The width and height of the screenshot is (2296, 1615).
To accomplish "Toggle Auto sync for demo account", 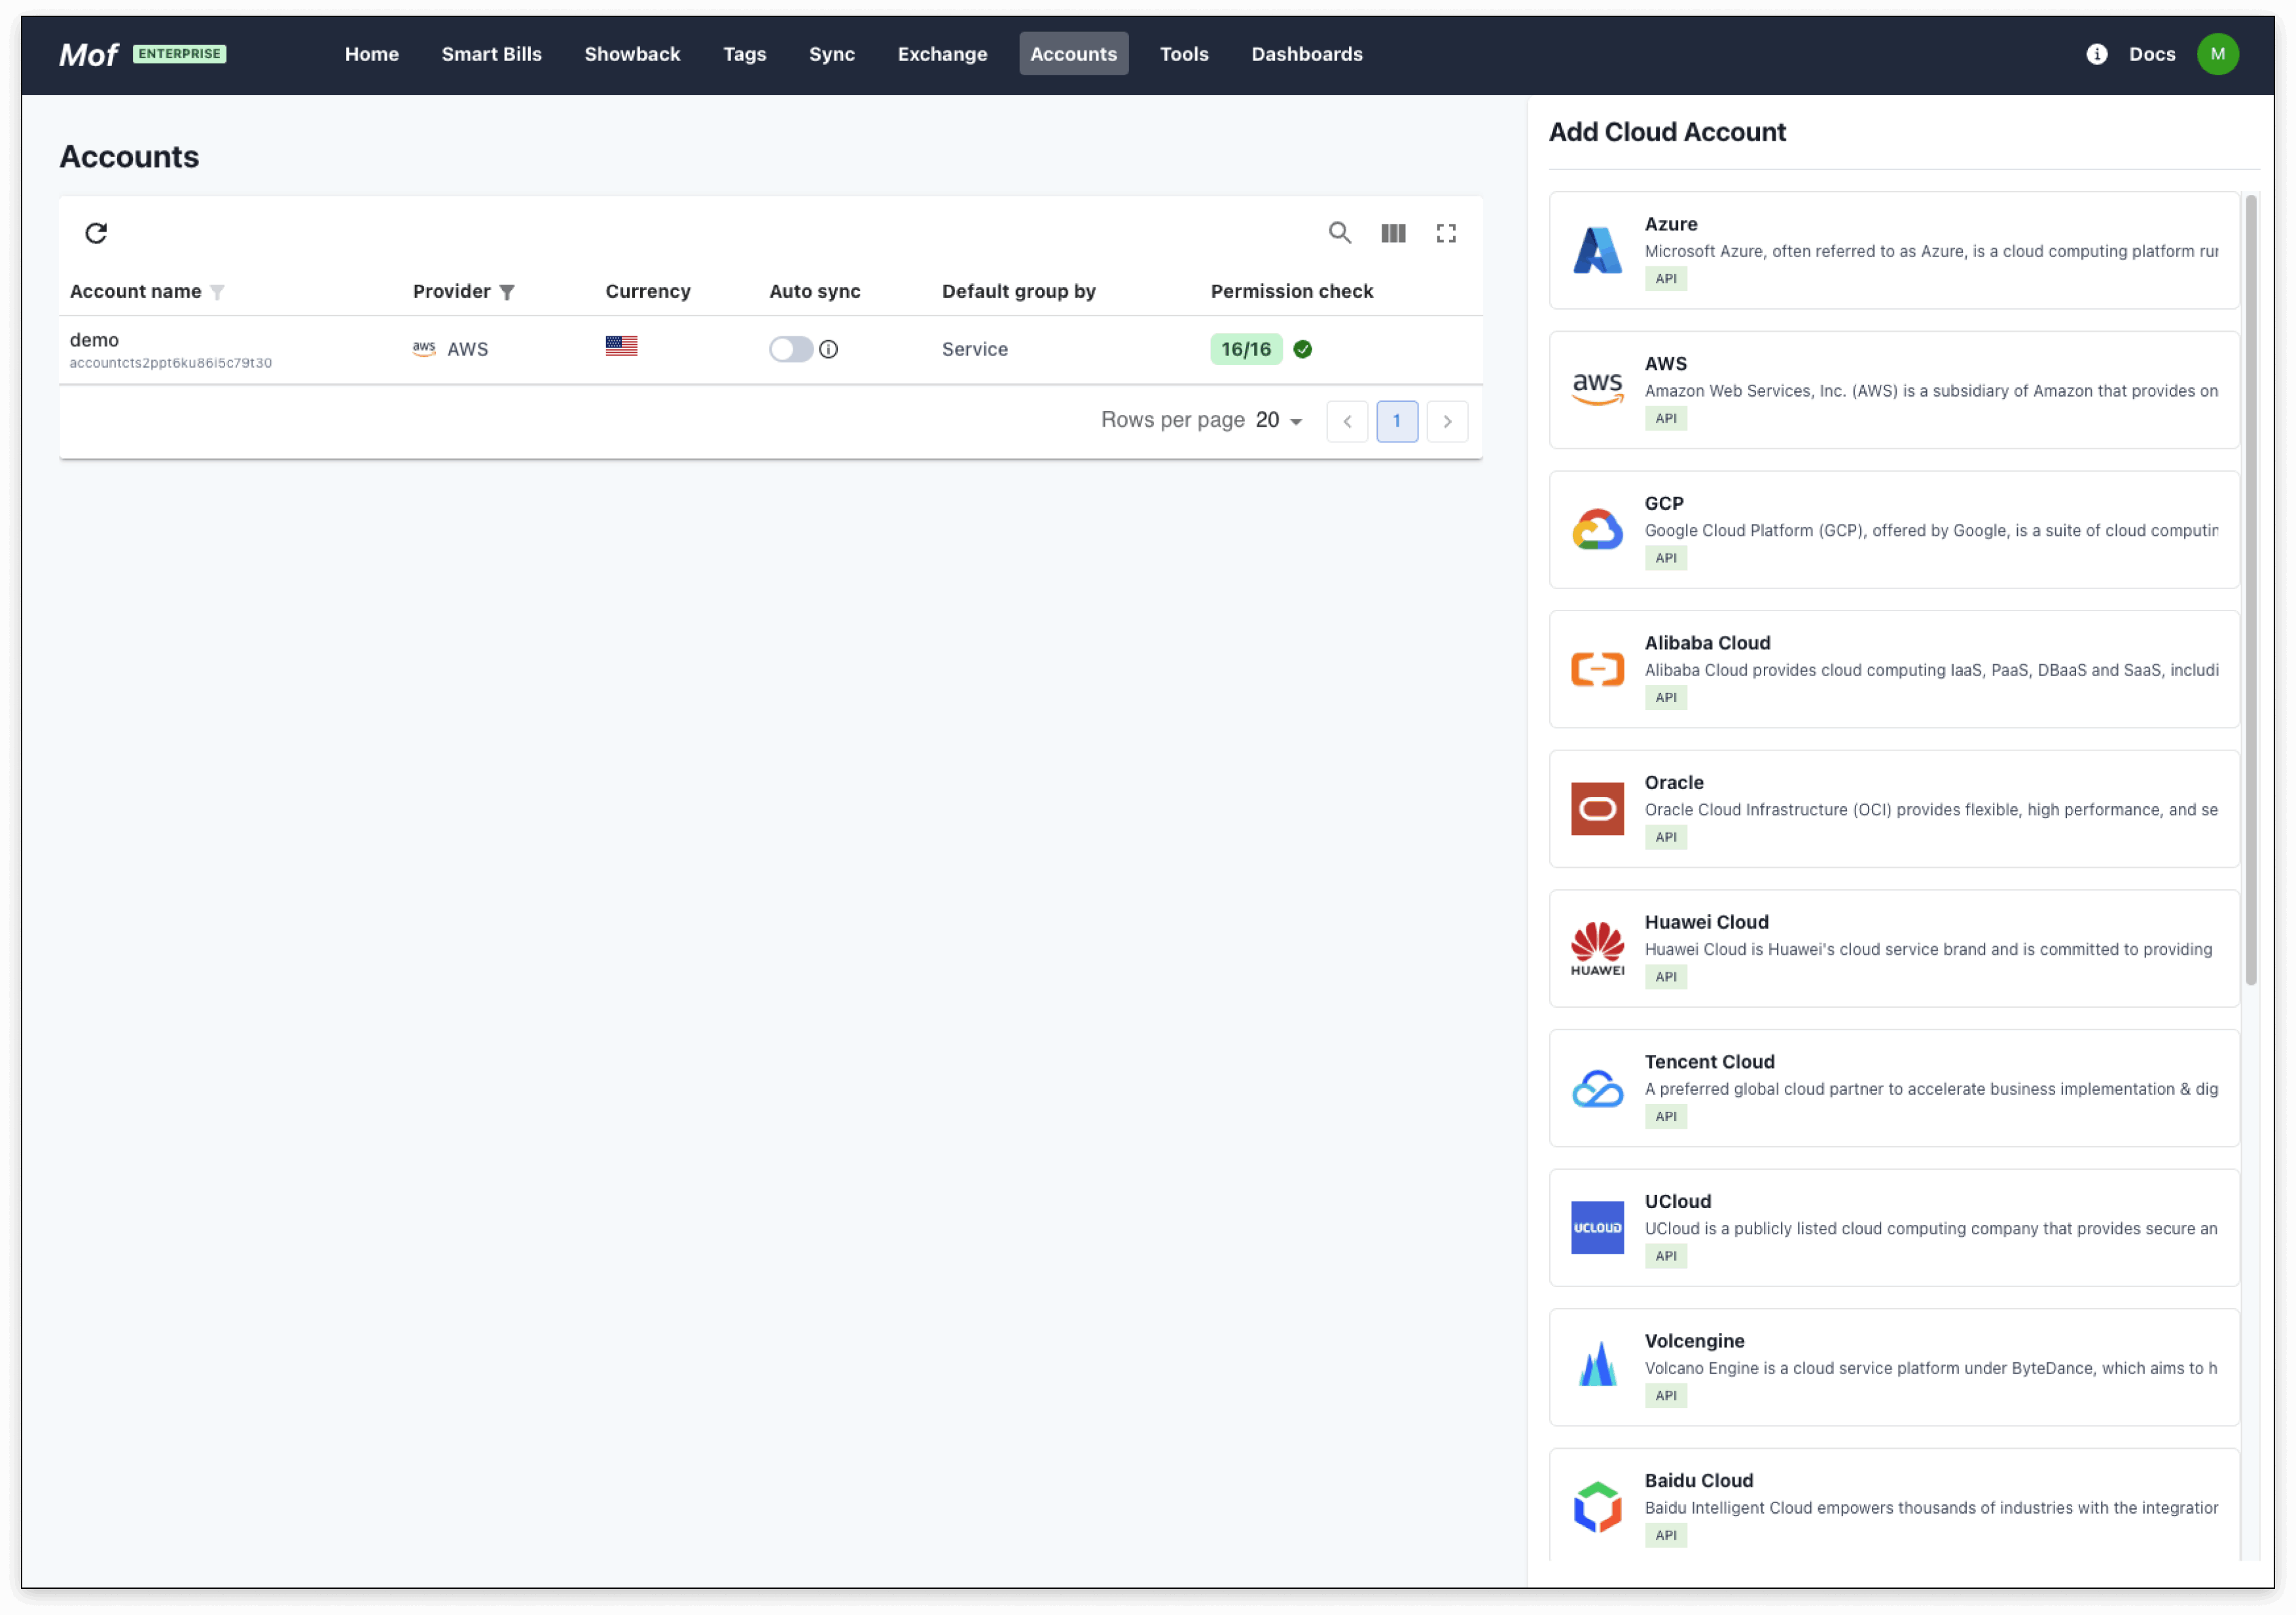I will pos(790,349).
